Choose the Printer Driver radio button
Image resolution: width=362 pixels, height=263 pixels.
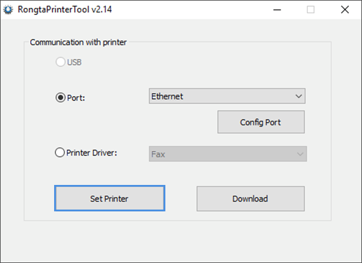60,153
